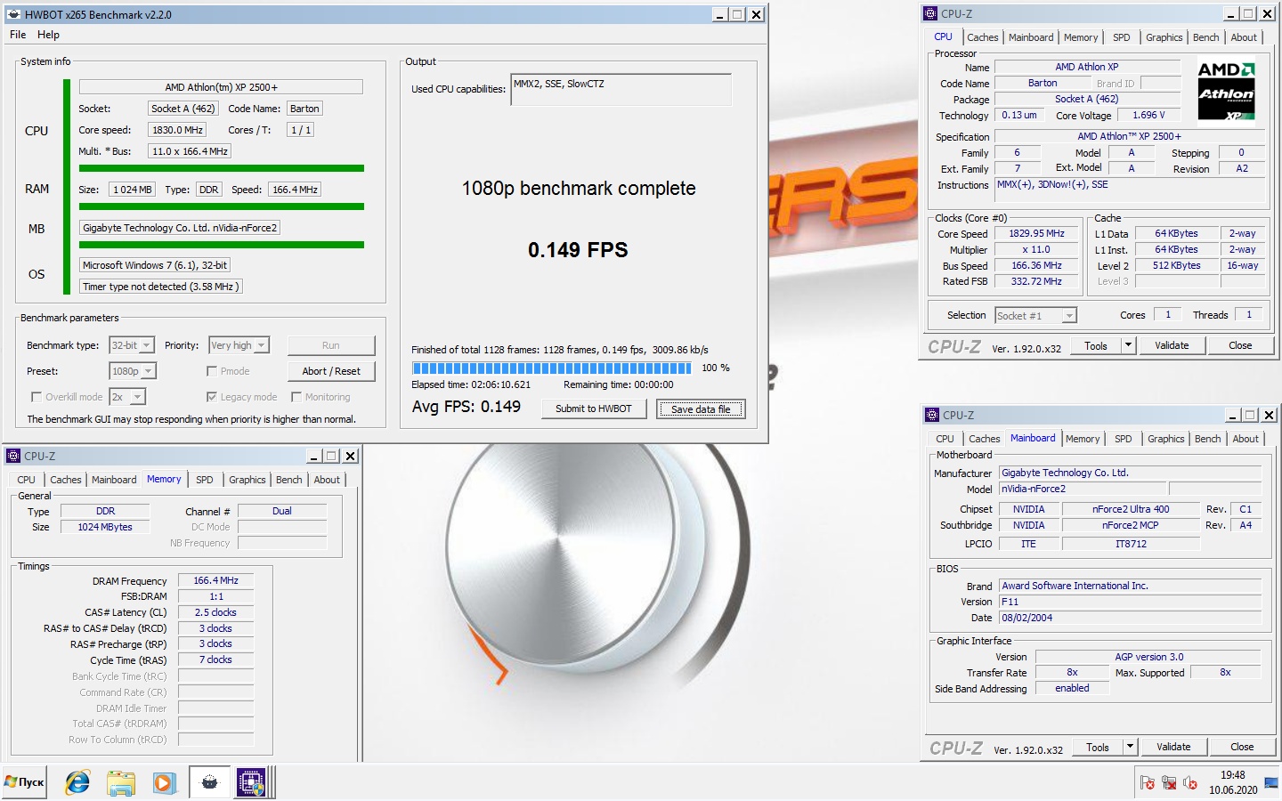Open Bench tab in CPU-Z CPU window

coord(1206,37)
